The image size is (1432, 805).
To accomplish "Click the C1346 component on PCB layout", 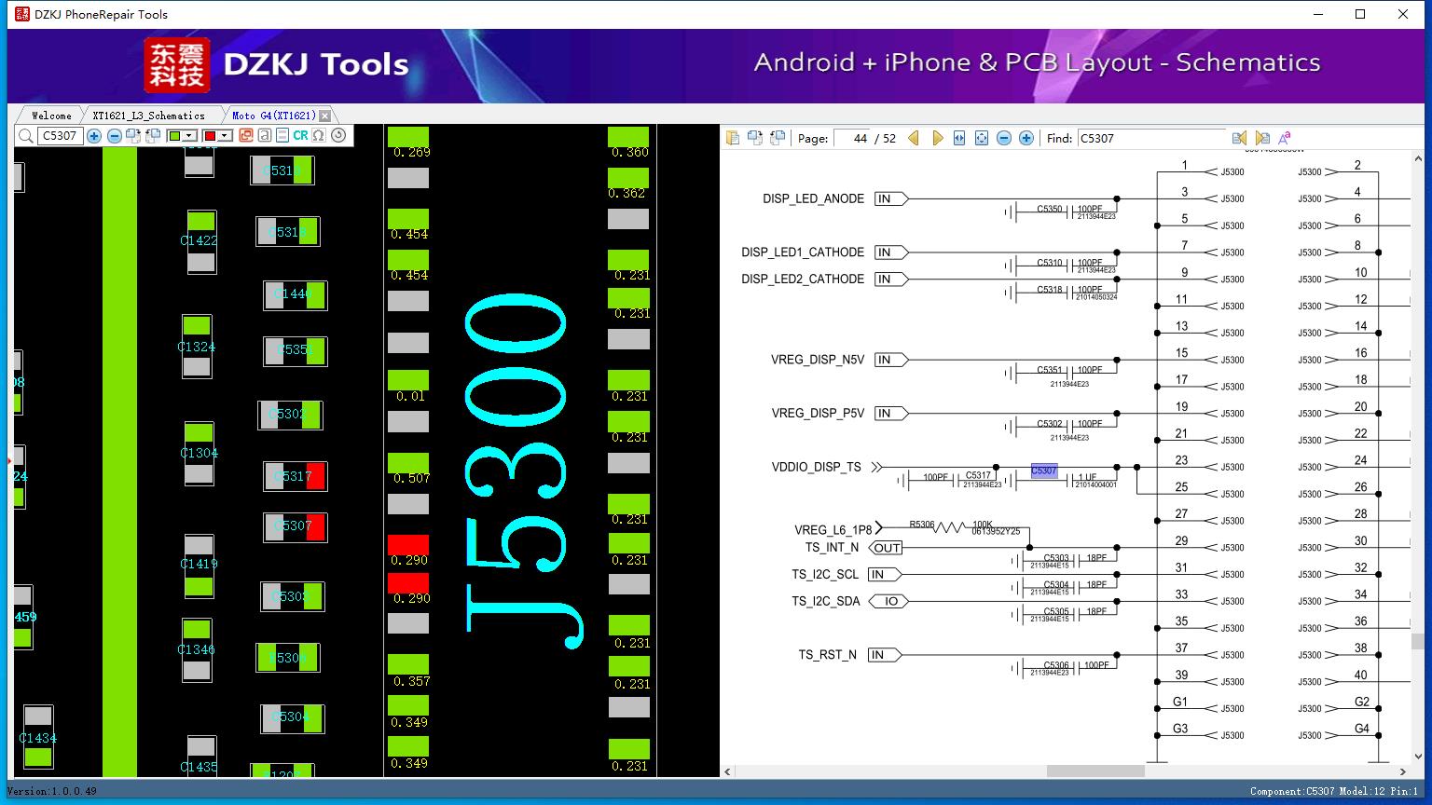I will (197, 649).
